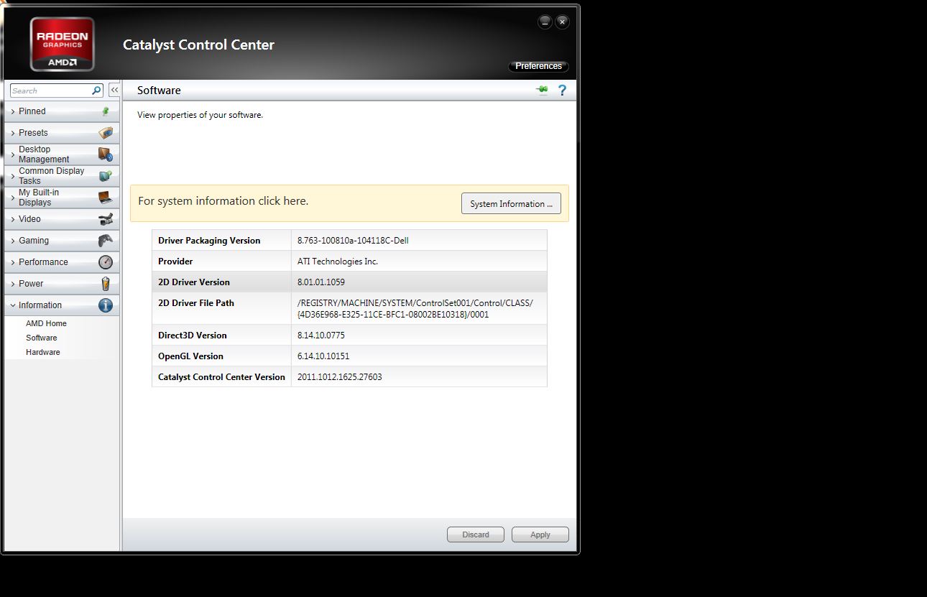This screenshot has height=597, width=927.
Task: Click the Catalyst Control Center Version label
Action: (221, 377)
